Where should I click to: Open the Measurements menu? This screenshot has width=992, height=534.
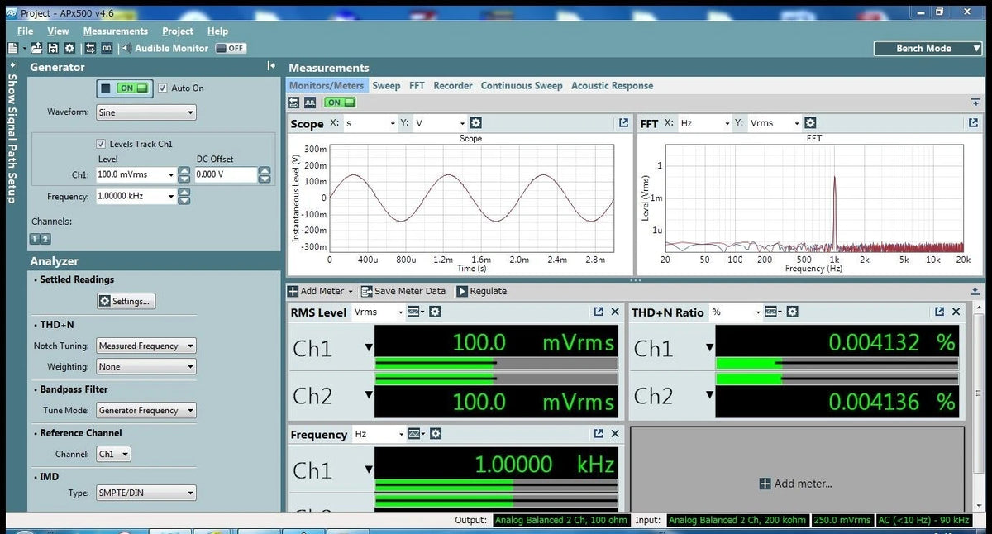115,31
